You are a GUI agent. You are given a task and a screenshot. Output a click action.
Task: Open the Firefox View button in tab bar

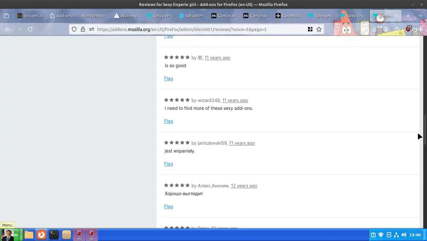(x=6, y=16)
